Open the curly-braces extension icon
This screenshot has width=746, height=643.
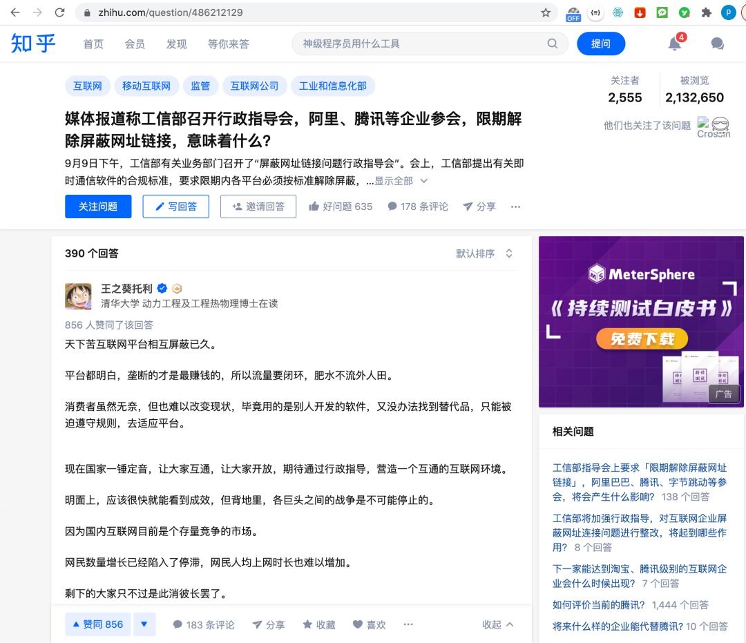pos(595,13)
